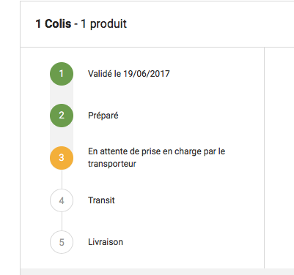Select the orange step 3 circle
This screenshot has height=275, width=294.
coord(62,158)
